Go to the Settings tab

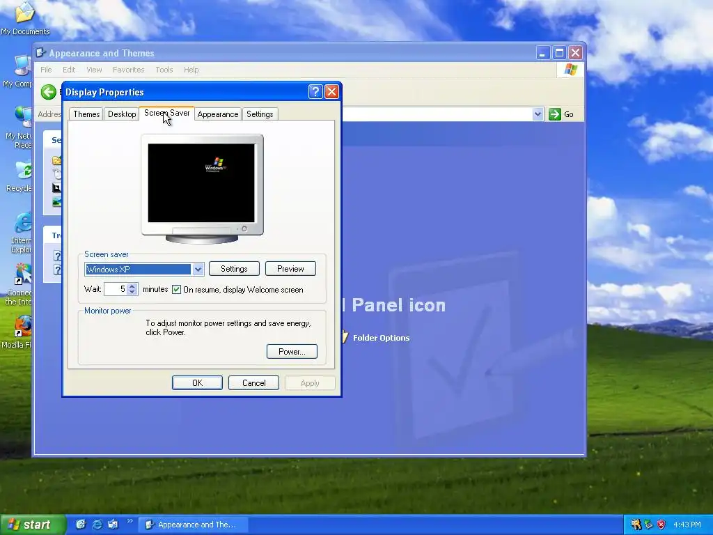pyautogui.click(x=260, y=114)
